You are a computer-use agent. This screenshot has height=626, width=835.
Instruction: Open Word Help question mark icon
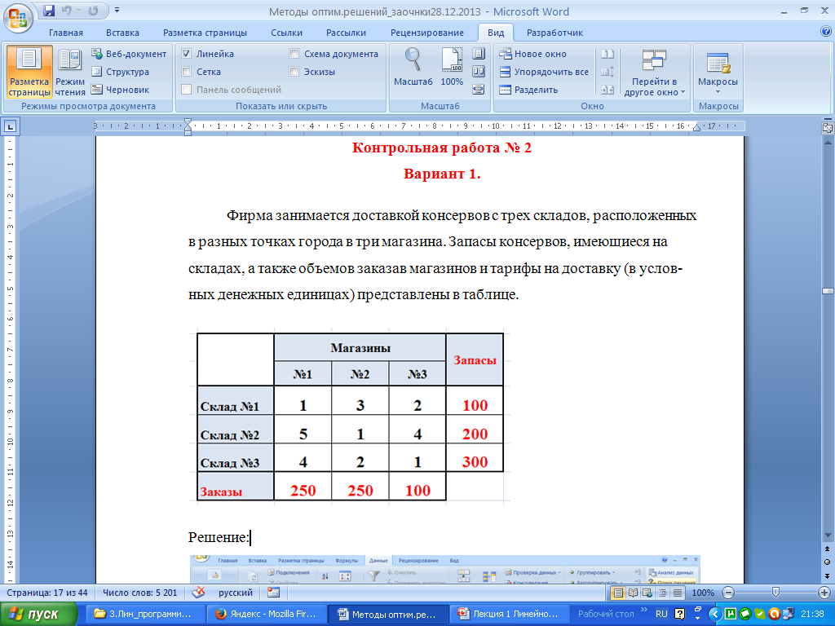826,32
